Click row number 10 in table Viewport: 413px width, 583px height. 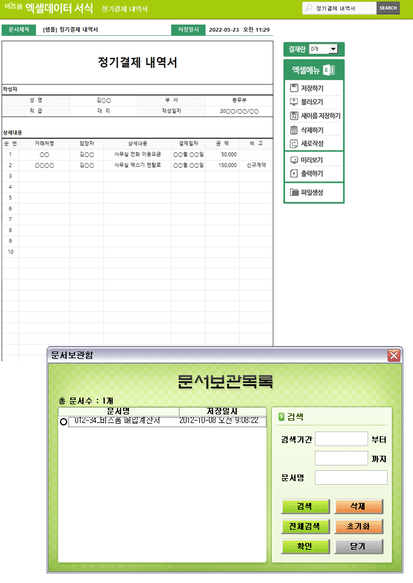pos(10,252)
